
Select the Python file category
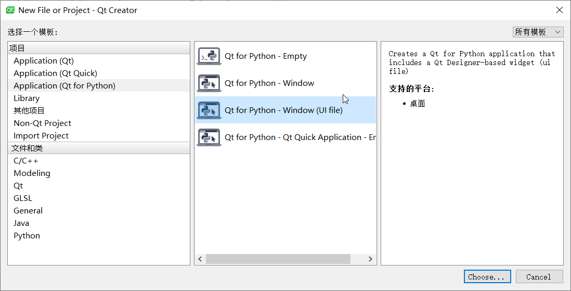(x=99, y=236)
